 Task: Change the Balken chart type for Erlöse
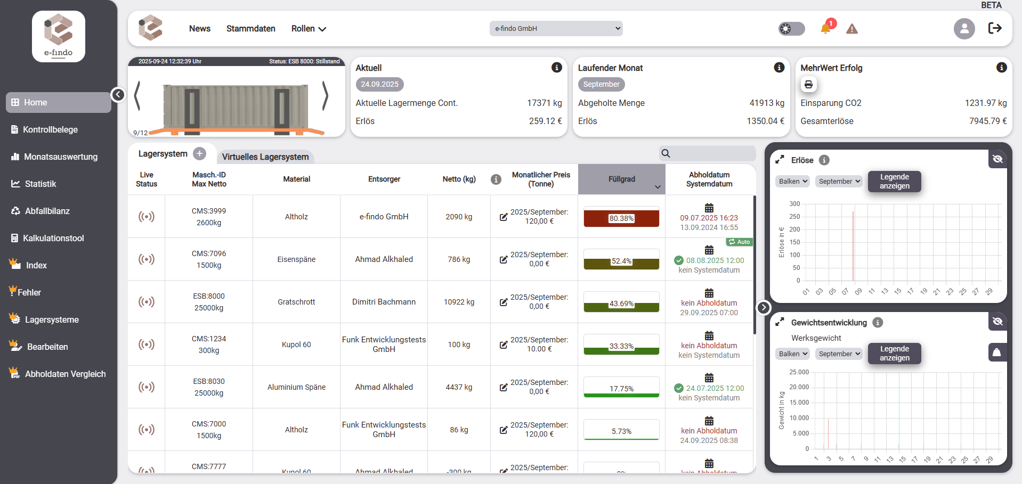(x=792, y=181)
